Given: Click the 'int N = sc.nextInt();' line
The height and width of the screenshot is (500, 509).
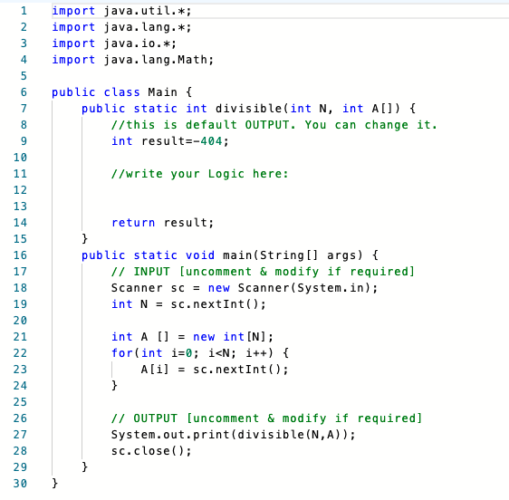Looking at the screenshot, I should click(x=188, y=304).
